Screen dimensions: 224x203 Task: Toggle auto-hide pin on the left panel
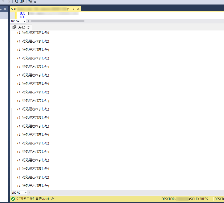click(x=1, y=9)
